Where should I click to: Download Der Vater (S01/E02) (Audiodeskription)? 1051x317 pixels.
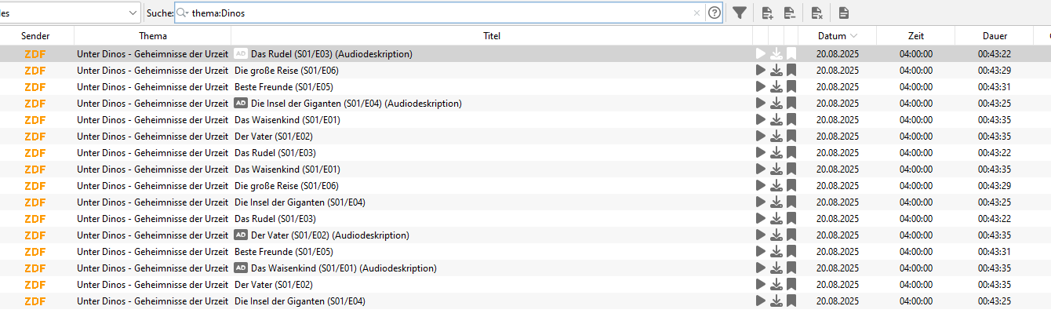[776, 235]
